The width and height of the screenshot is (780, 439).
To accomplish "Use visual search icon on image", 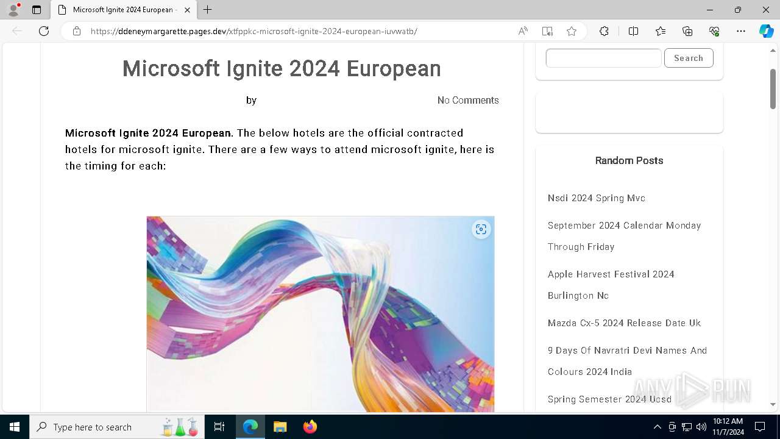I will click(481, 229).
